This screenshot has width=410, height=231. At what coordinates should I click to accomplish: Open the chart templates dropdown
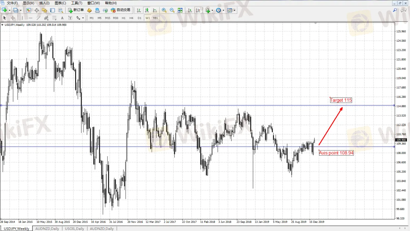coord(234,10)
